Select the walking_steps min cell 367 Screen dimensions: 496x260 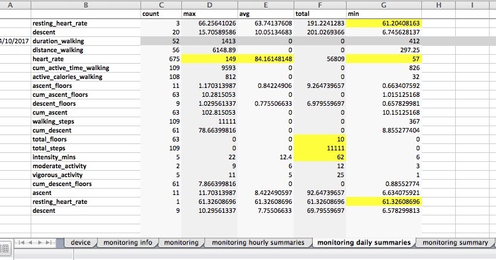coord(384,121)
